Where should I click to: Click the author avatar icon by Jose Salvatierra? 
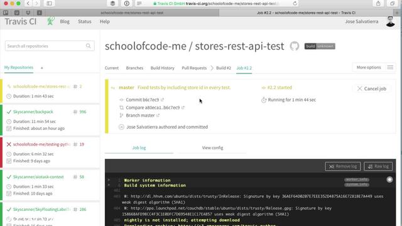[x=121, y=127]
